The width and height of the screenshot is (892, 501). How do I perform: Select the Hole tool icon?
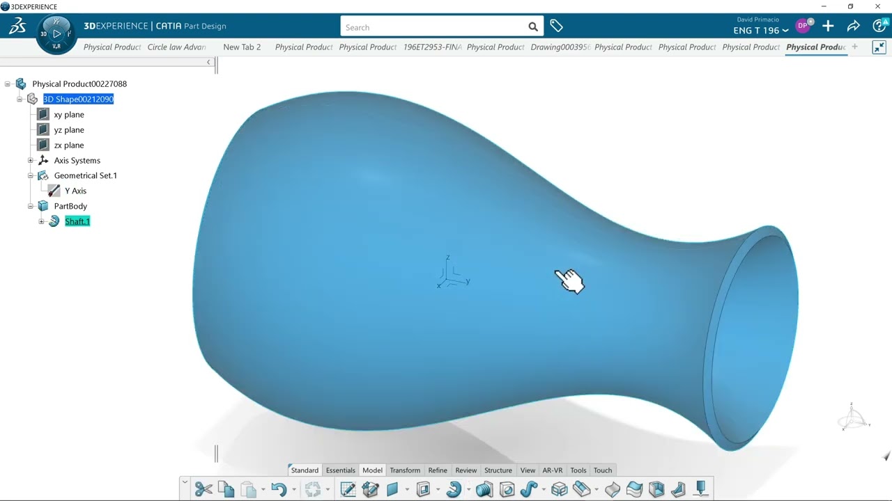[x=507, y=489]
